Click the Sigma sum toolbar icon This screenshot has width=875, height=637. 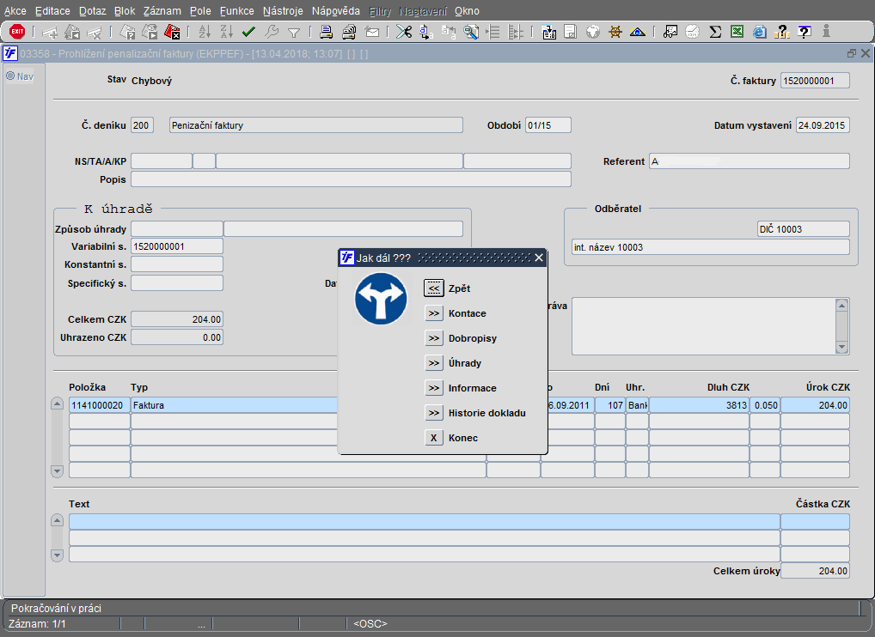click(715, 32)
